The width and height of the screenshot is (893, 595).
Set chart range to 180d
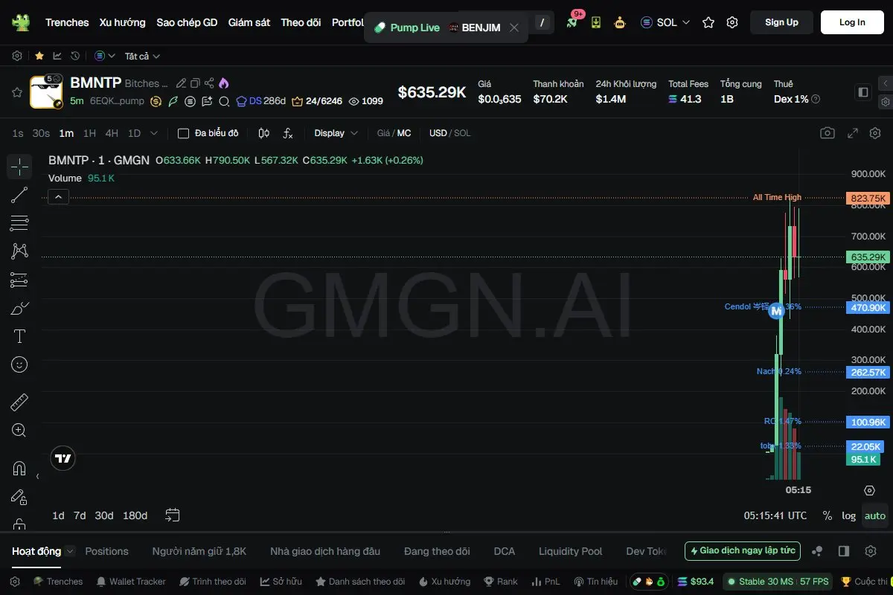[x=135, y=515]
